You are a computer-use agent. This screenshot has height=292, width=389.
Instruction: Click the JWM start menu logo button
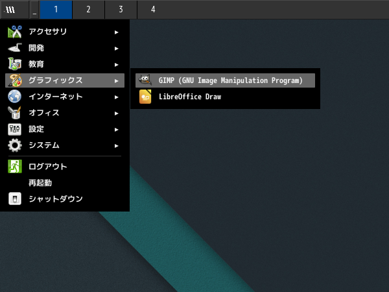pos(15,10)
